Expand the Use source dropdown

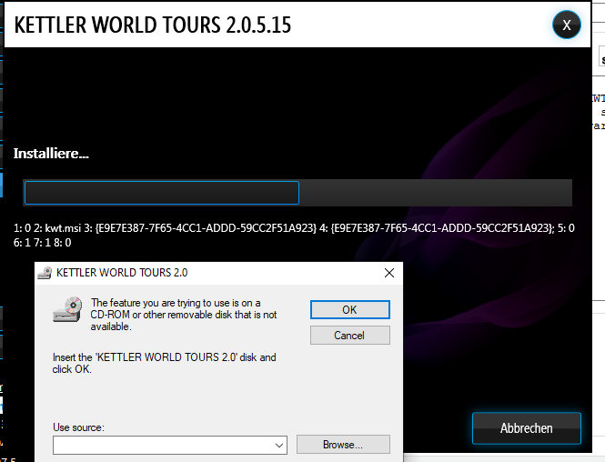tap(279, 445)
